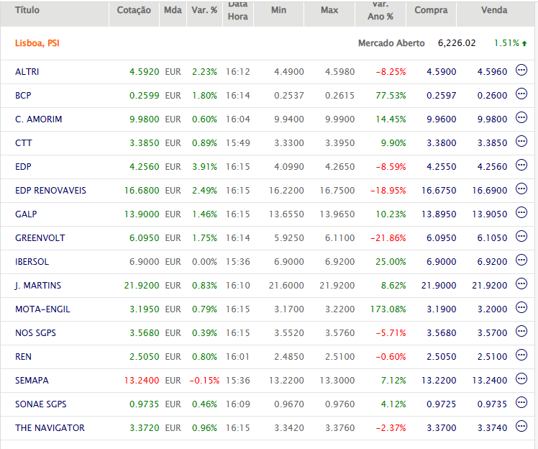This screenshot has height=449, width=538.
Task: Open the MOTA-ENGIL stock link
Action: (42, 309)
